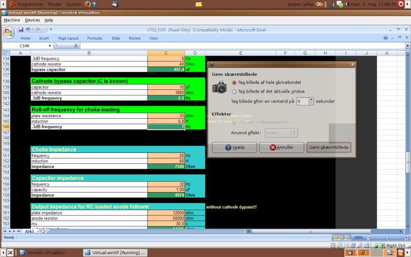Open the VirtualBox Help menu
This screenshot has width=411, height=257.
[49, 20]
